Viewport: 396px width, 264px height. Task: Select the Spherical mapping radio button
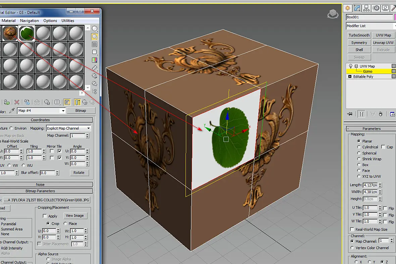click(359, 153)
